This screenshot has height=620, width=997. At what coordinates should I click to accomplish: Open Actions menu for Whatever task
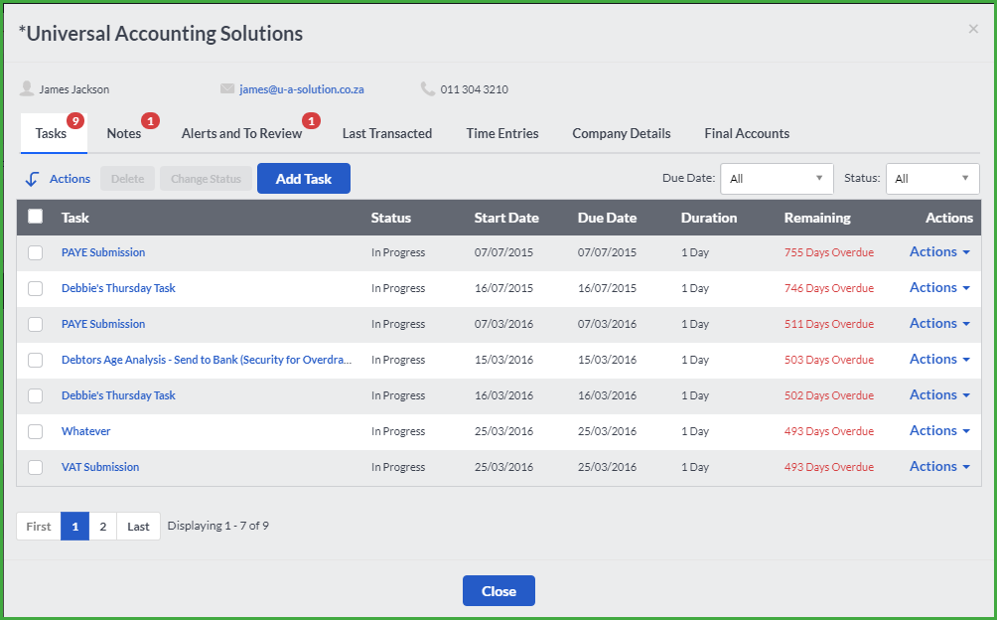[x=939, y=430]
